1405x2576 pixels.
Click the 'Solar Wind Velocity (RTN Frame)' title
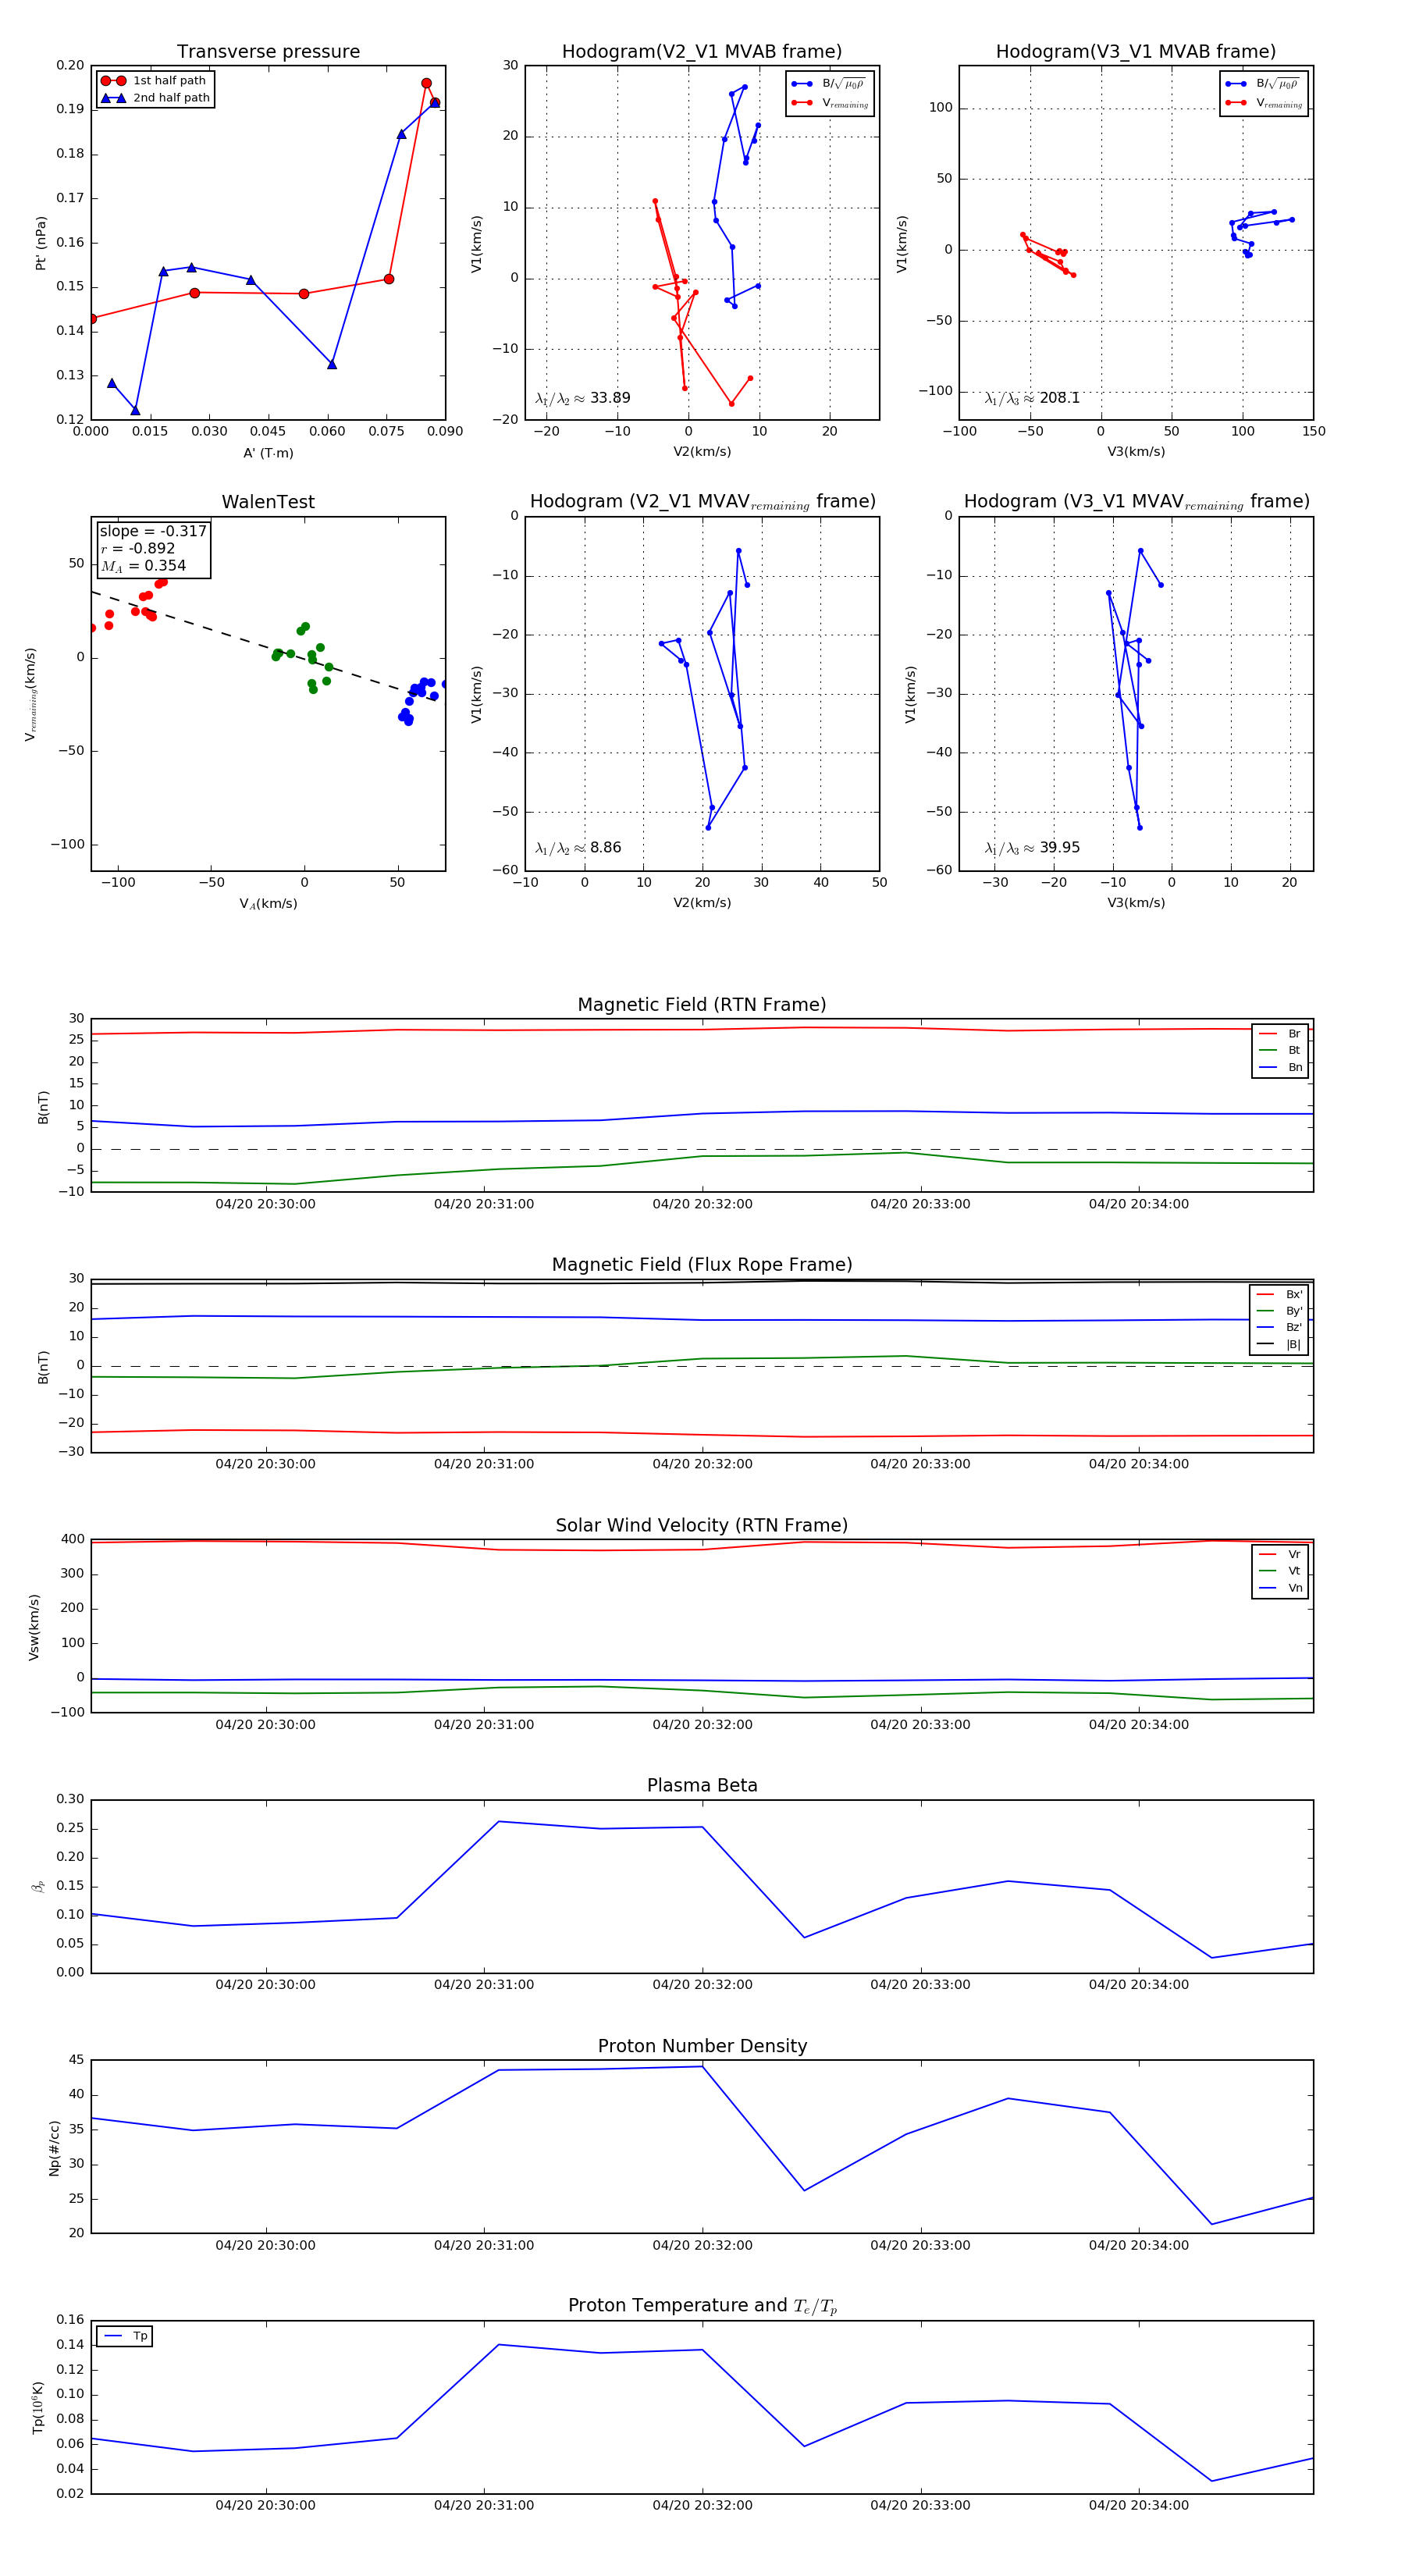point(702,1525)
